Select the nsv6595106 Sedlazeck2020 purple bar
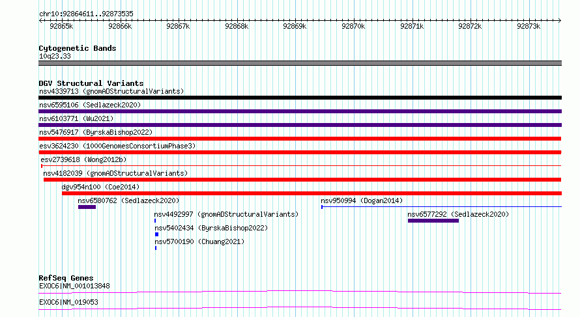Screen dimensions: 580x317 pos(300,111)
